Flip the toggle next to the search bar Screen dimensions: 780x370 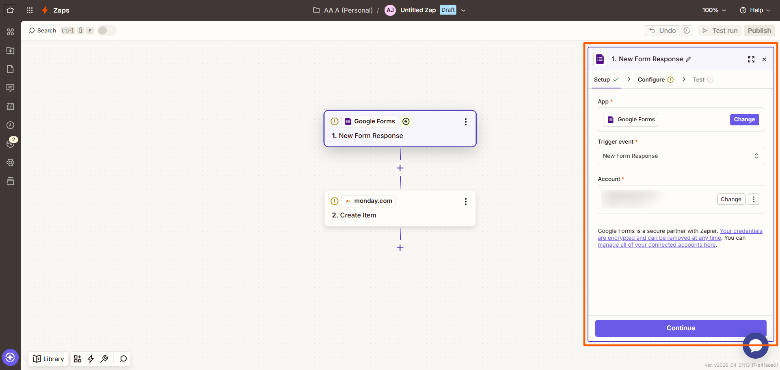[106, 30]
